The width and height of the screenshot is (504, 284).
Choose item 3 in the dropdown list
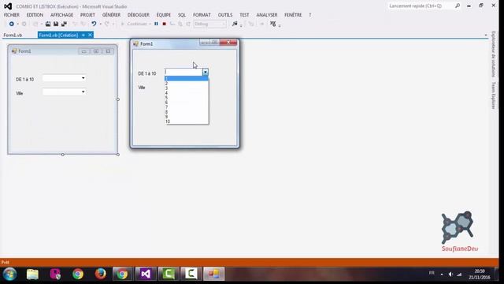[x=187, y=88]
